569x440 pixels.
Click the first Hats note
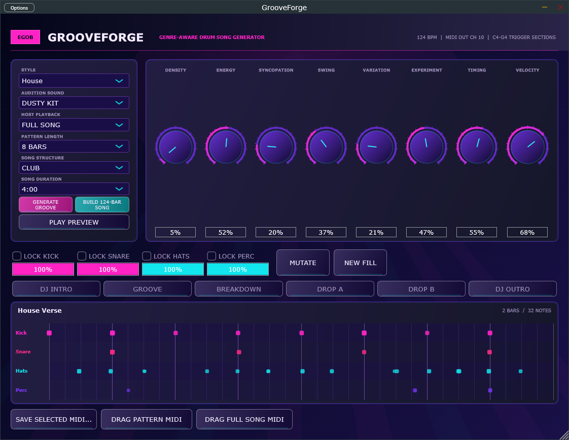[x=79, y=371]
